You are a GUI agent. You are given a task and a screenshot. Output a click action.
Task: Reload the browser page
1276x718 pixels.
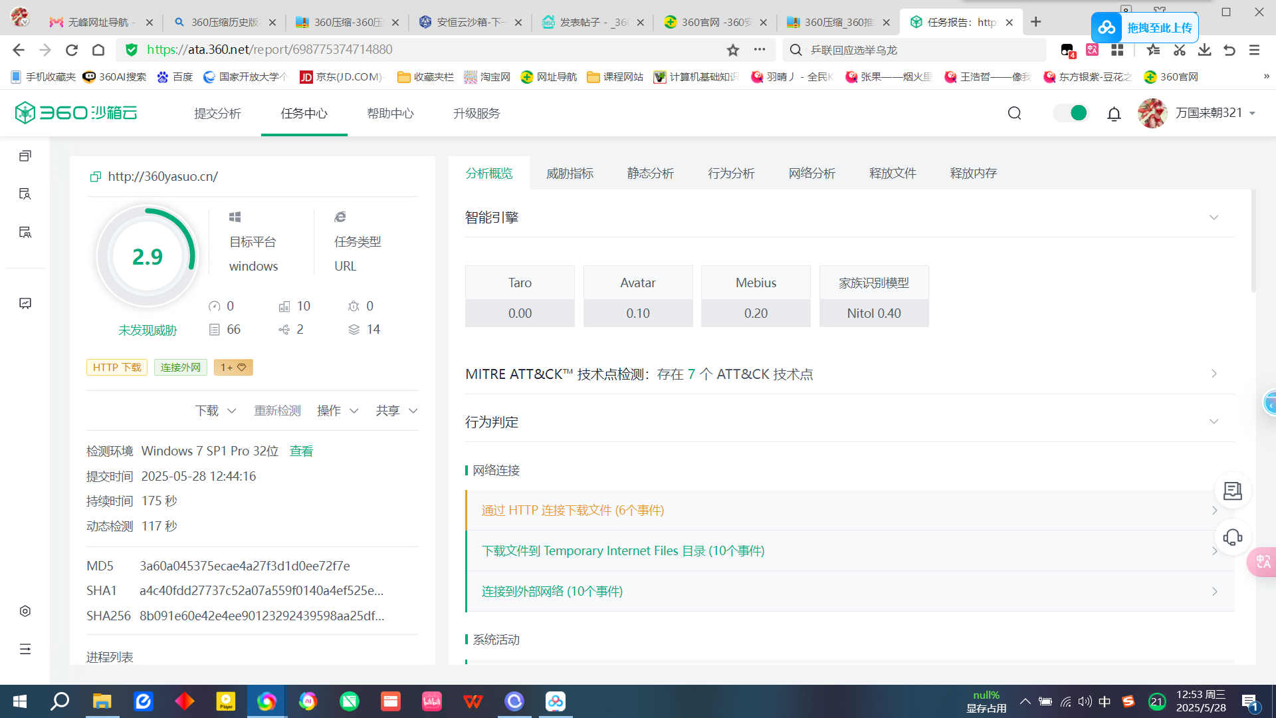pyautogui.click(x=72, y=50)
